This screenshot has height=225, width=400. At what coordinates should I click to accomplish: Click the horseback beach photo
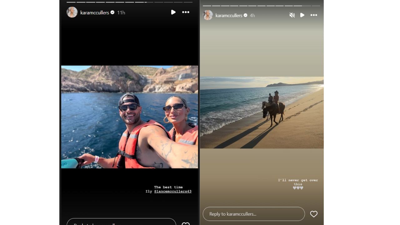(x=262, y=112)
